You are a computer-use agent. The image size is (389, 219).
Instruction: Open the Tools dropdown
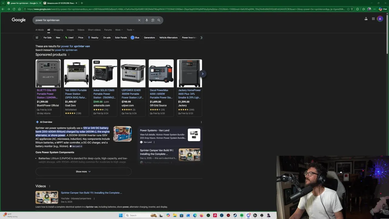(130, 30)
